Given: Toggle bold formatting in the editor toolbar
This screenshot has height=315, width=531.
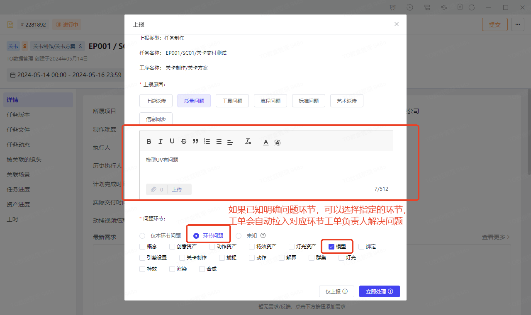Looking at the screenshot, I should 149,142.
